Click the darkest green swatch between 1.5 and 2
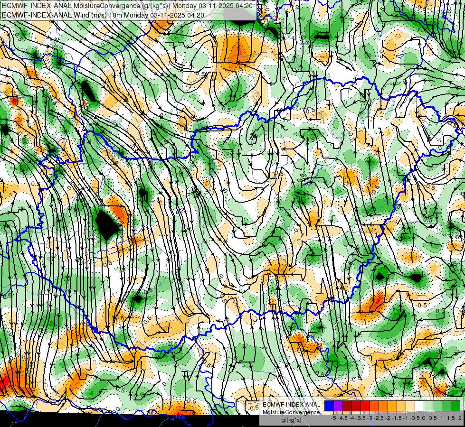 (455, 406)
